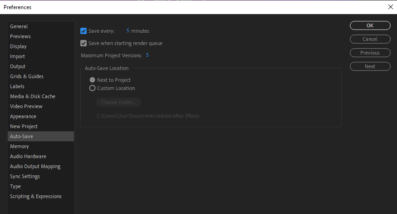Image resolution: width=397 pixels, height=214 pixels.
Task: Select Labels in the sidebar
Action: click(40, 86)
